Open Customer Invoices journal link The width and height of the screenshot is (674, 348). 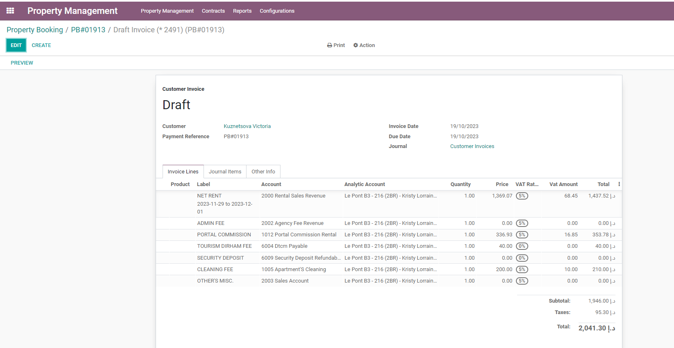click(472, 146)
